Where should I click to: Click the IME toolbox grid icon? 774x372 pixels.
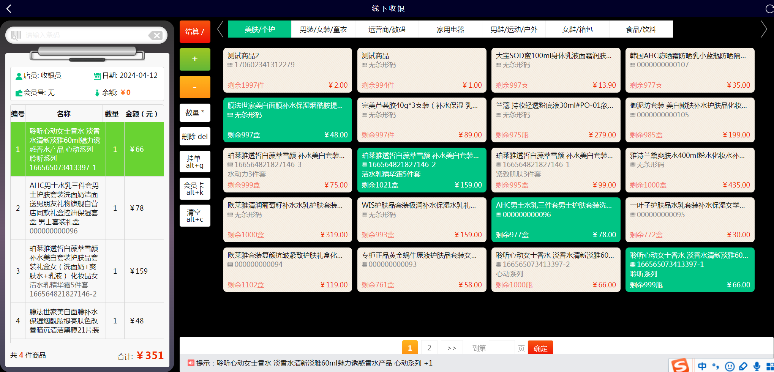tap(770, 366)
